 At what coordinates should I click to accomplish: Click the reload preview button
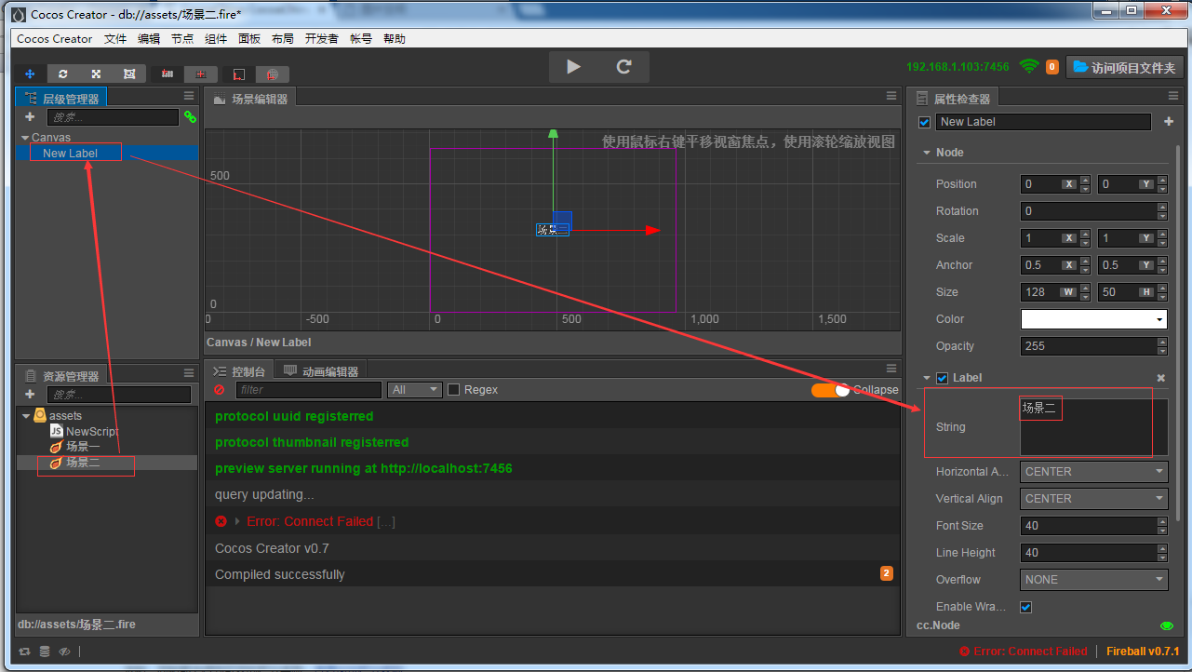click(x=624, y=67)
